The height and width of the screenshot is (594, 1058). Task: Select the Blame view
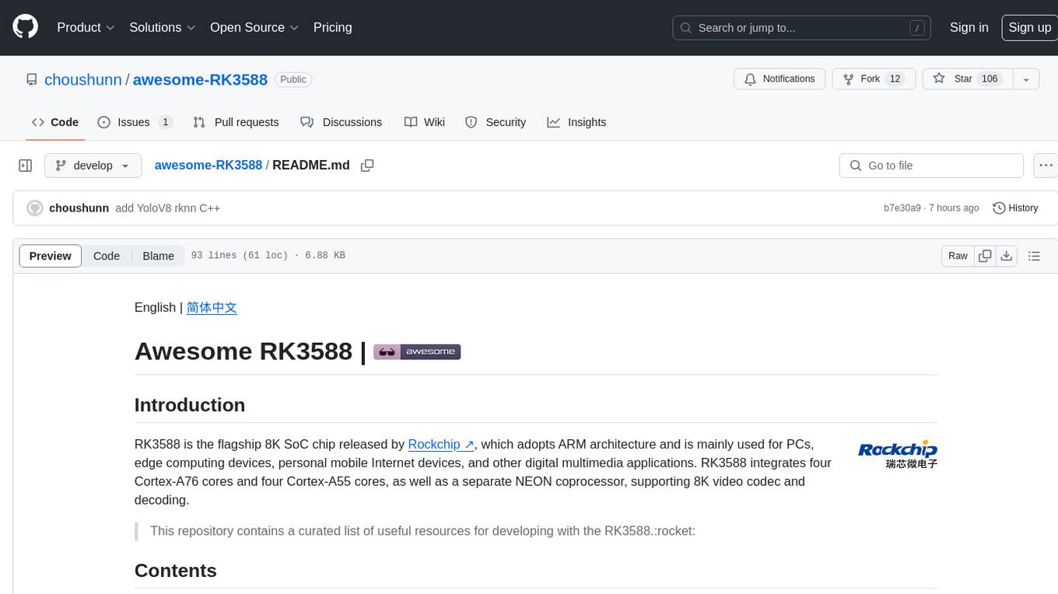[159, 256]
